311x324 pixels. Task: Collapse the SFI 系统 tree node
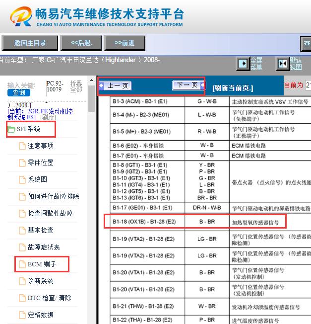(28, 129)
